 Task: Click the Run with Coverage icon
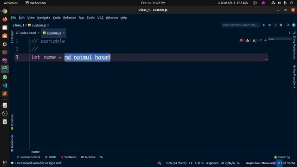pos(275,25)
